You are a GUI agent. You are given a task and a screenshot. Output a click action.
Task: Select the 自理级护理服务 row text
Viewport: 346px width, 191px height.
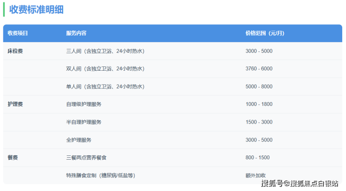point(84,104)
